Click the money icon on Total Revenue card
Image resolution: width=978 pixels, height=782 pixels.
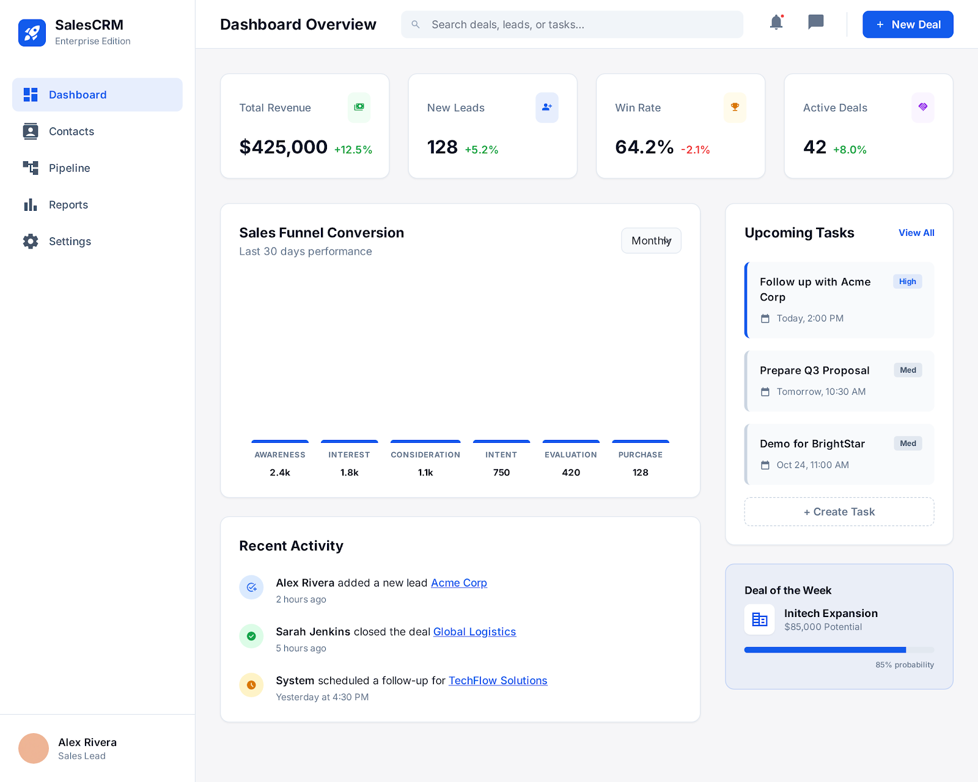click(x=359, y=107)
